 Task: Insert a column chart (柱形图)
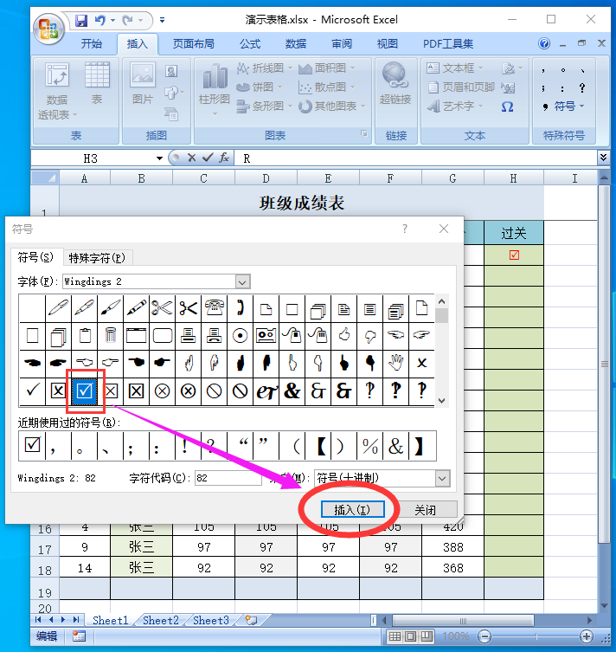pyautogui.click(x=215, y=89)
